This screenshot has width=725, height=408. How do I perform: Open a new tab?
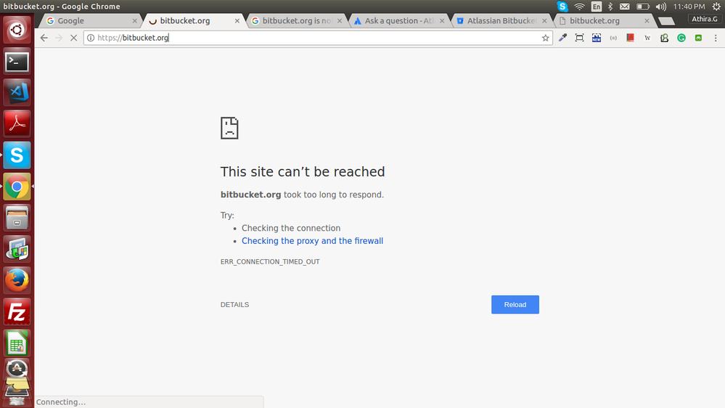(x=666, y=21)
